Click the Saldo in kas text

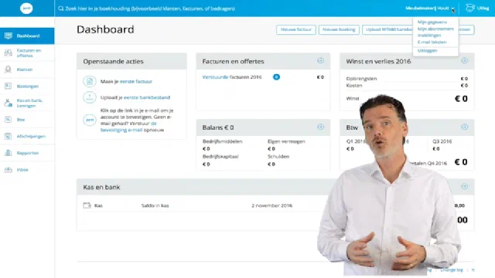click(155, 205)
